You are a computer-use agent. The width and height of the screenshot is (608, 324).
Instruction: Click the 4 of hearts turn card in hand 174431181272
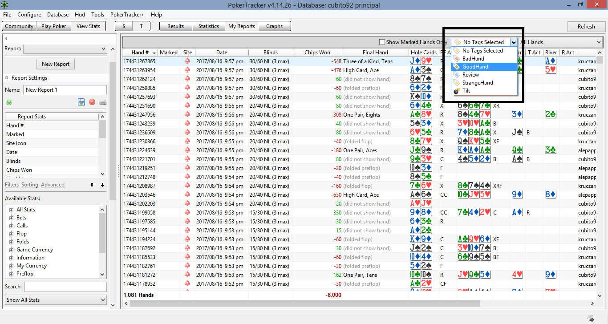tap(517, 275)
